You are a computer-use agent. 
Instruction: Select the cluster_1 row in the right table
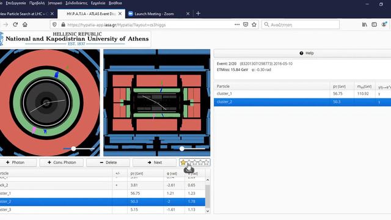(x=302, y=94)
